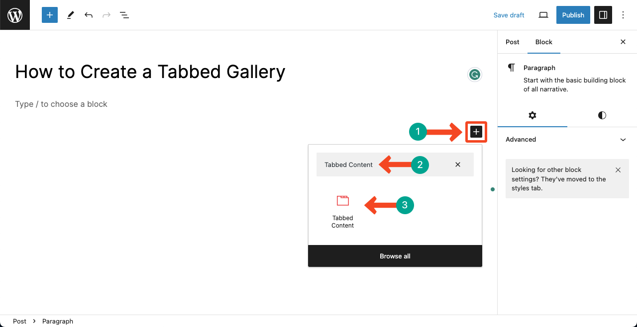Open the block inserter with the plus icon

(x=476, y=132)
